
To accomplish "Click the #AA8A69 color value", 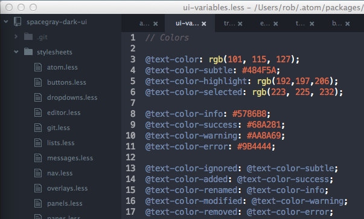I will (264, 136).
